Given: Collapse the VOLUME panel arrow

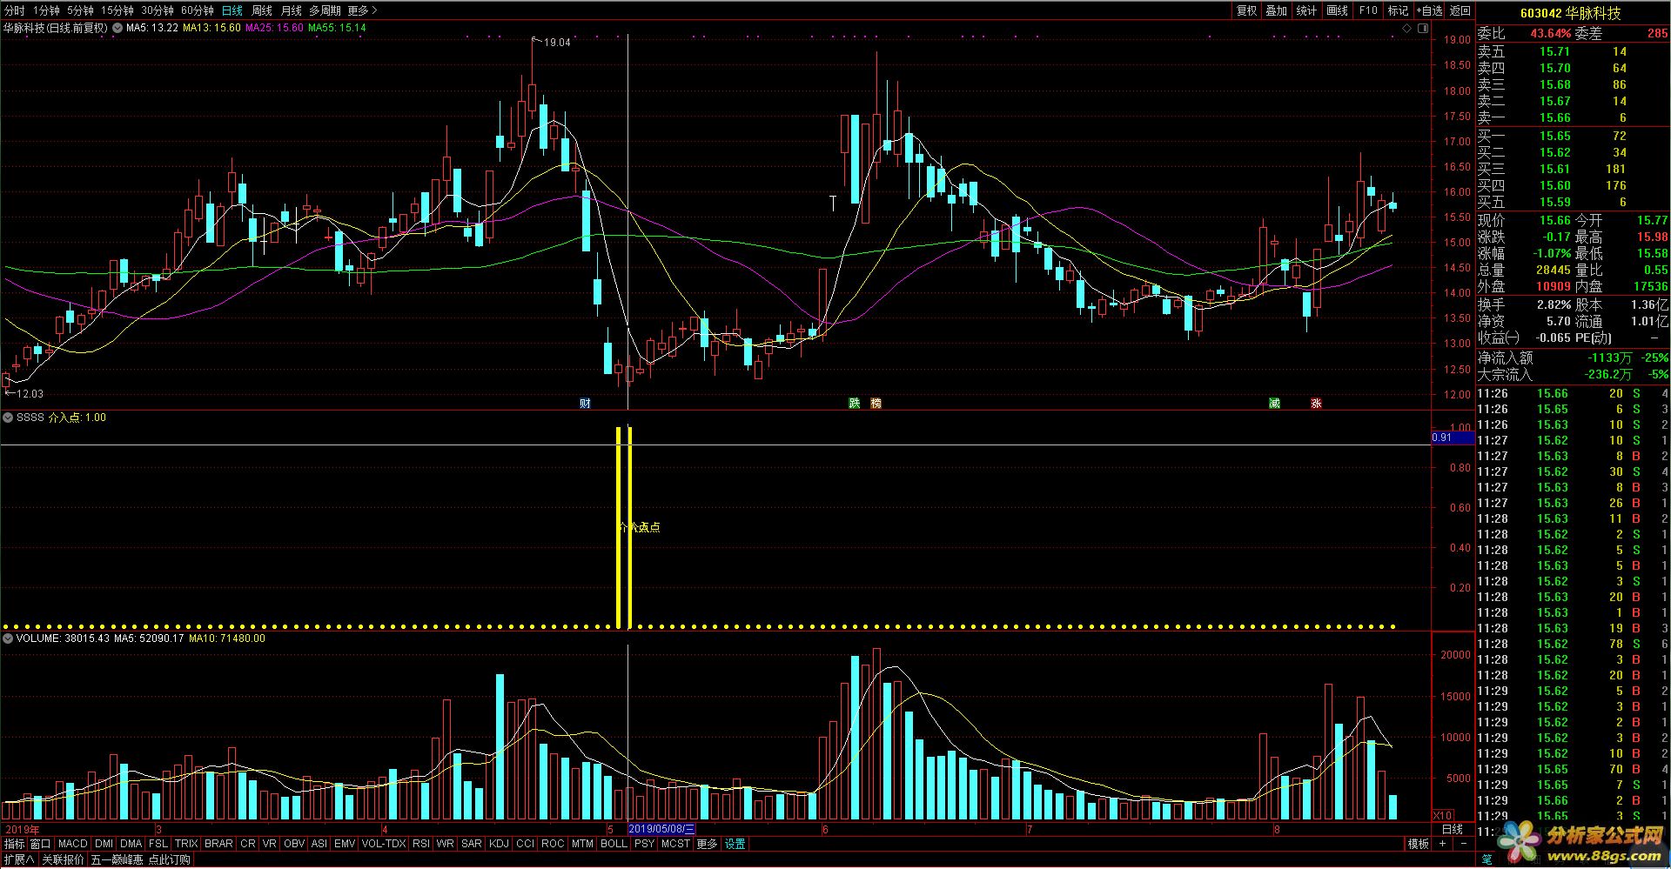Looking at the screenshot, I should tap(8, 638).
